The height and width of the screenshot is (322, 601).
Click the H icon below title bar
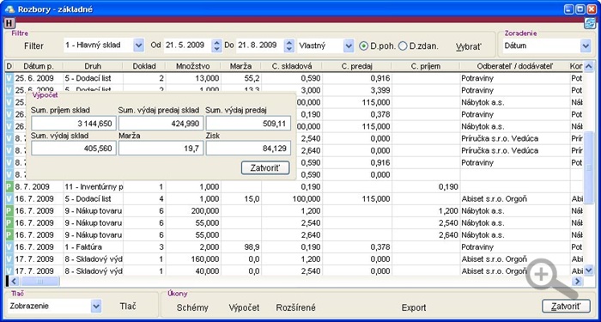pyautogui.click(x=9, y=23)
